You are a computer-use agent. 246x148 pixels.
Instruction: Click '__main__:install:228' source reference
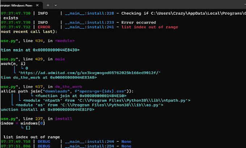89,13
